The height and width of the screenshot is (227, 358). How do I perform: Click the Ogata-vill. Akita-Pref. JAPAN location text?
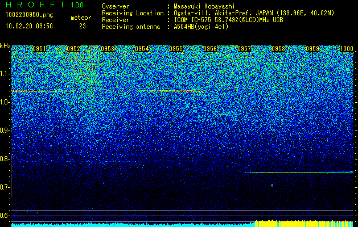click(254, 13)
